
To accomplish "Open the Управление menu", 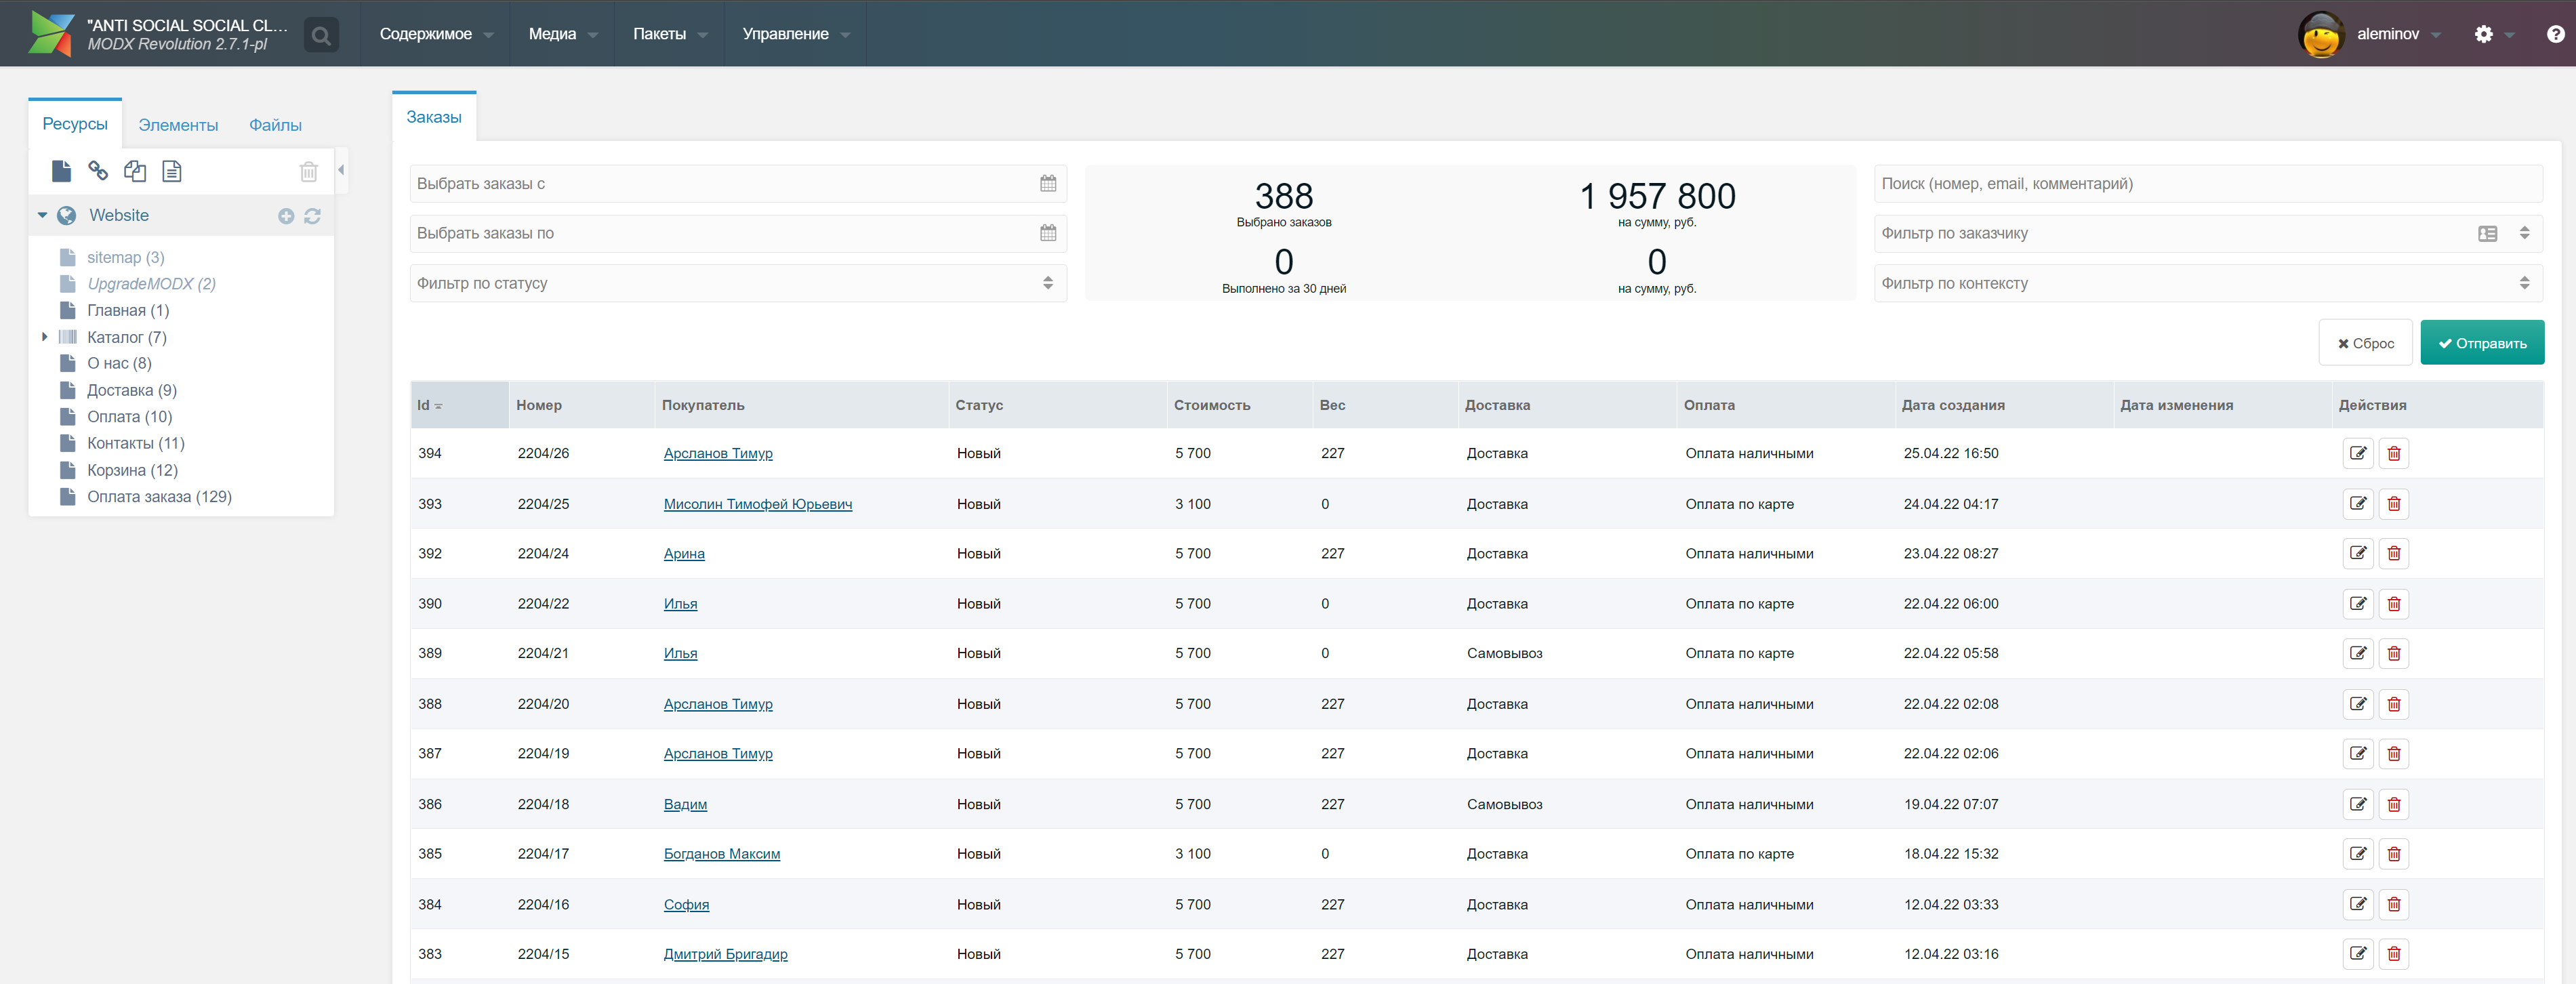I will tap(795, 34).
